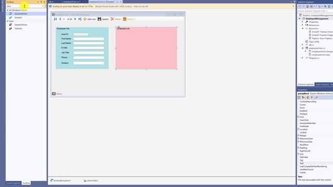This screenshot has height=187, width=333.
Task: Click the First Name text field
Action: 89,39
